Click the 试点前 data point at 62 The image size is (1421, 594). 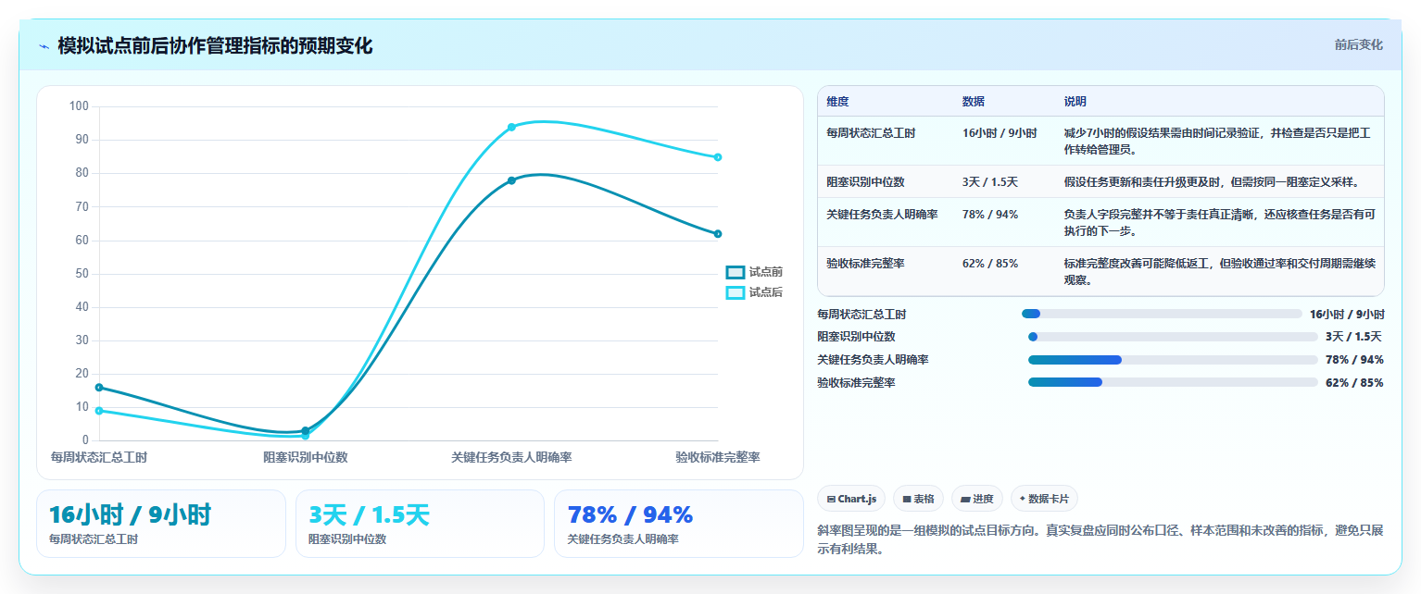pyautogui.click(x=718, y=234)
